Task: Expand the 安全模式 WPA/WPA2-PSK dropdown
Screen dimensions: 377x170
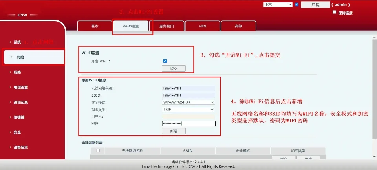Action: pos(188,102)
